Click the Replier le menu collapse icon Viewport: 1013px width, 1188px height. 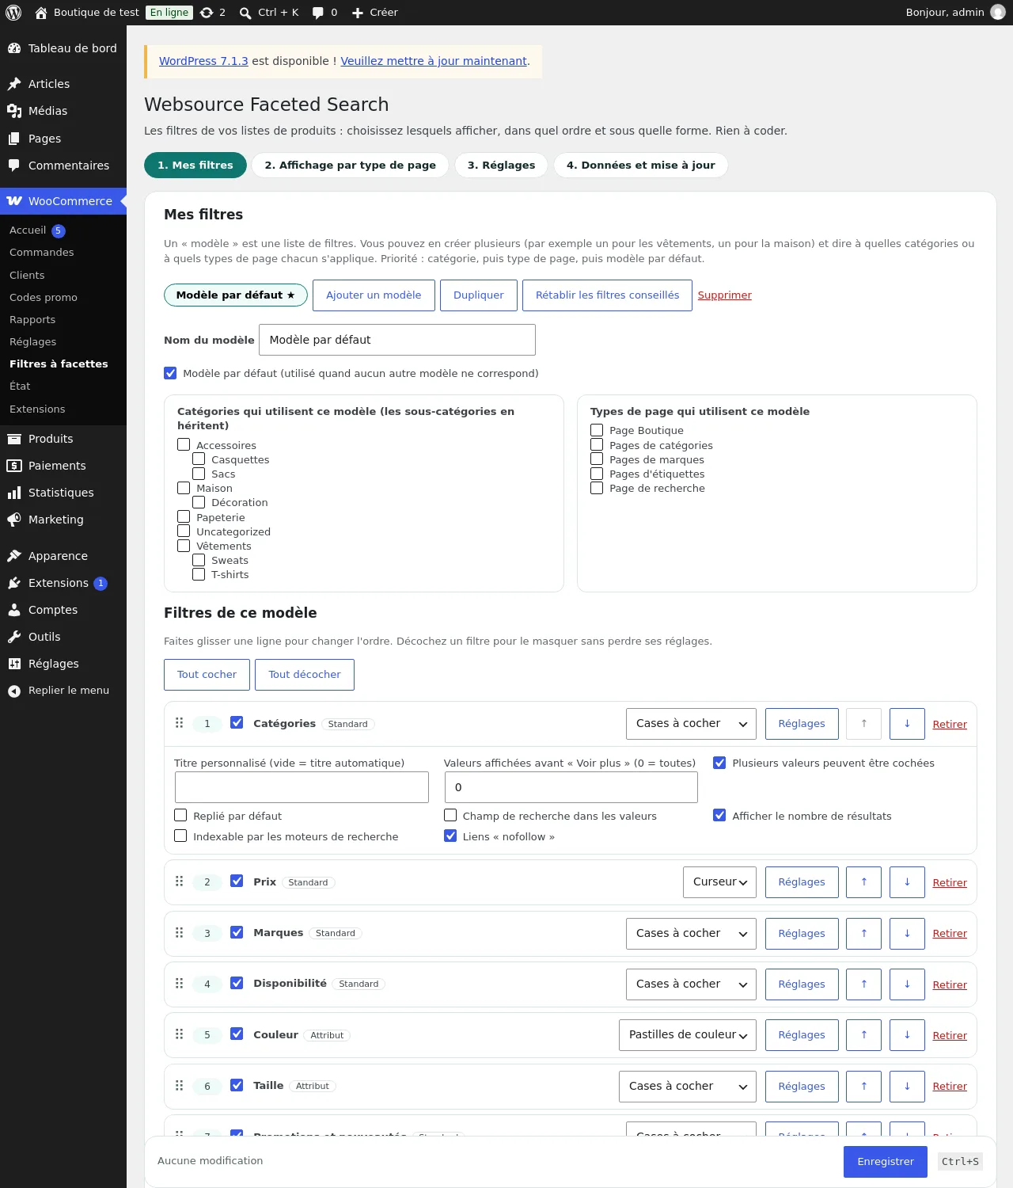14,691
